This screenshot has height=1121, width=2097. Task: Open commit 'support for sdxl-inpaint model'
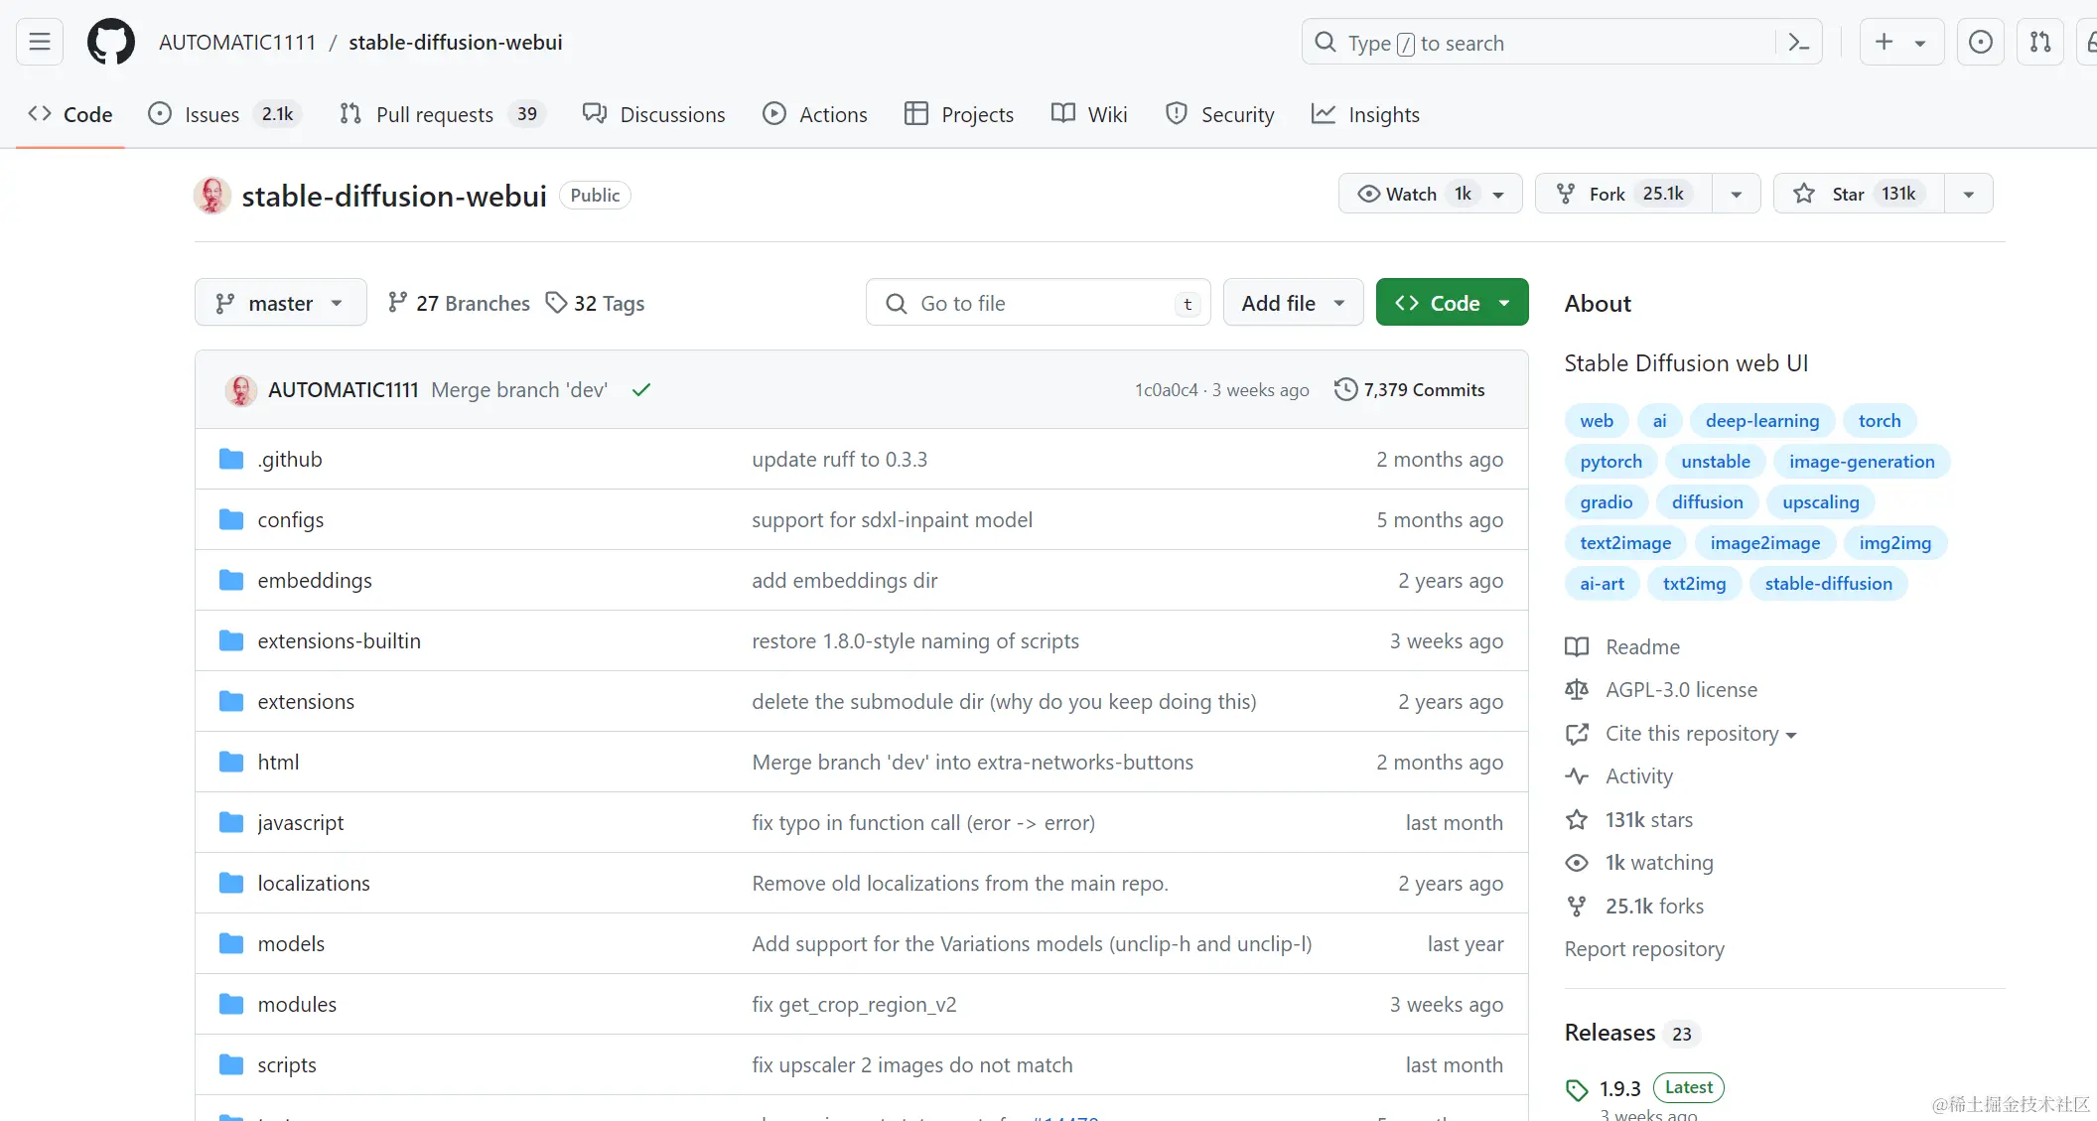point(892,519)
